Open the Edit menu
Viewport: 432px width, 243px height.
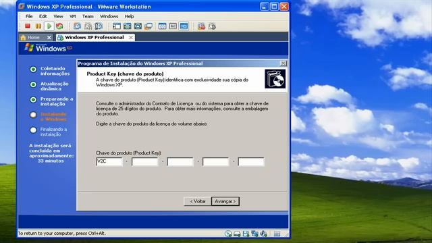pyautogui.click(x=43, y=16)
